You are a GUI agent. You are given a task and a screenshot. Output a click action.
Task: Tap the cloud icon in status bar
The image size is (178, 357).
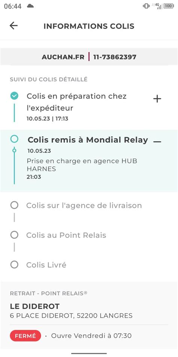(30, 6)
